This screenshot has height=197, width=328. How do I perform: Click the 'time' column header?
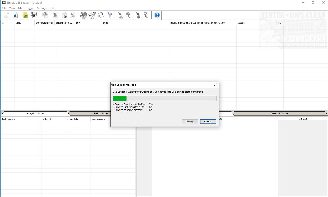tap(24, 23)
